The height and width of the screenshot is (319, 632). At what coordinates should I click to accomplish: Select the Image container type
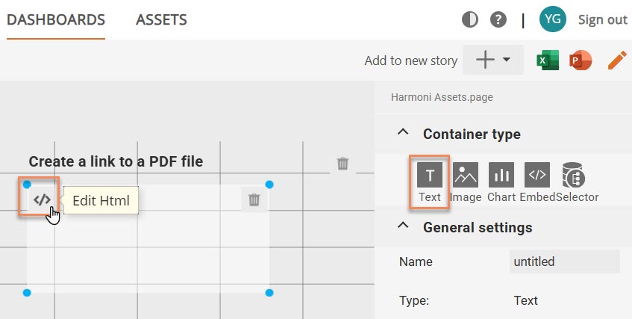tap(466, 182)
